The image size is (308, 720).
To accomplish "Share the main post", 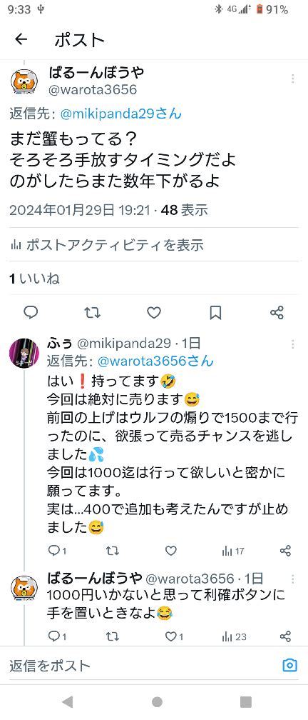I will click(277, 313).
